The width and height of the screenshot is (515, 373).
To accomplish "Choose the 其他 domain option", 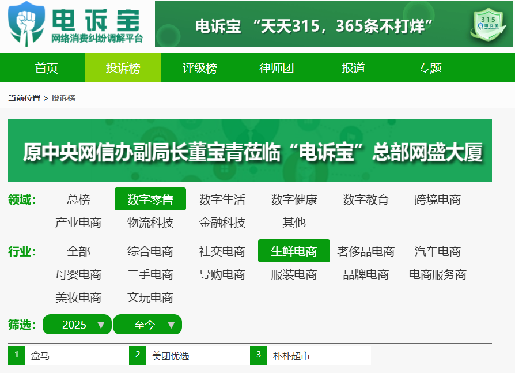I will tap(294, 223).
